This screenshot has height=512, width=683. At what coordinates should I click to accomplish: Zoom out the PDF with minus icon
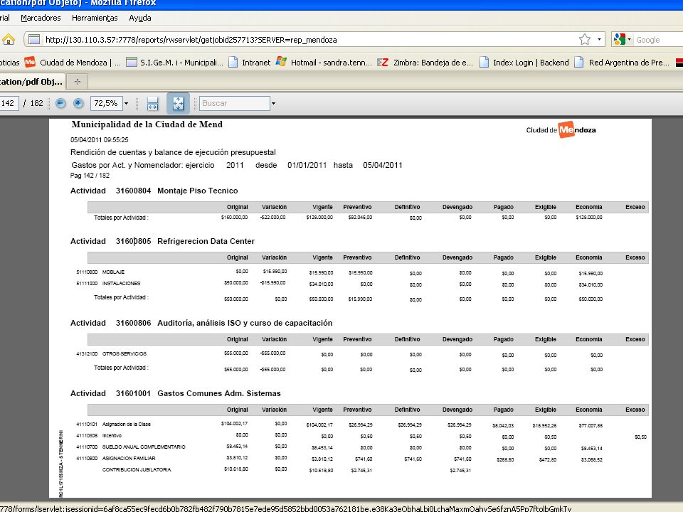pyautogui.click(x=60, y=103)
